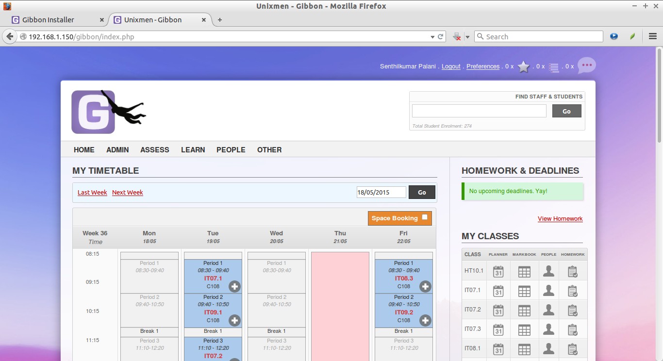Click the Gibbon logo
Image resolution: width=663 pixels, height=361 pixels.
109,112
